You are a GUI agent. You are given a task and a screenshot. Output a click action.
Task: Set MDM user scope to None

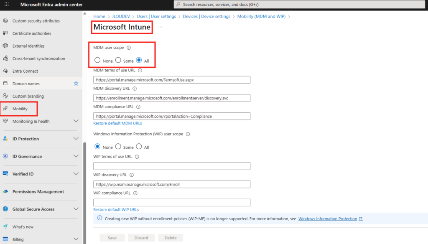point(97,61)
